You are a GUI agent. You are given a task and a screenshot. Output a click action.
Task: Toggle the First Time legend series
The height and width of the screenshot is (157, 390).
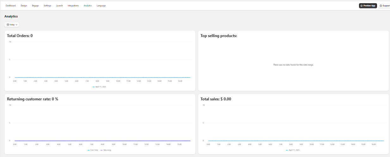93,150
